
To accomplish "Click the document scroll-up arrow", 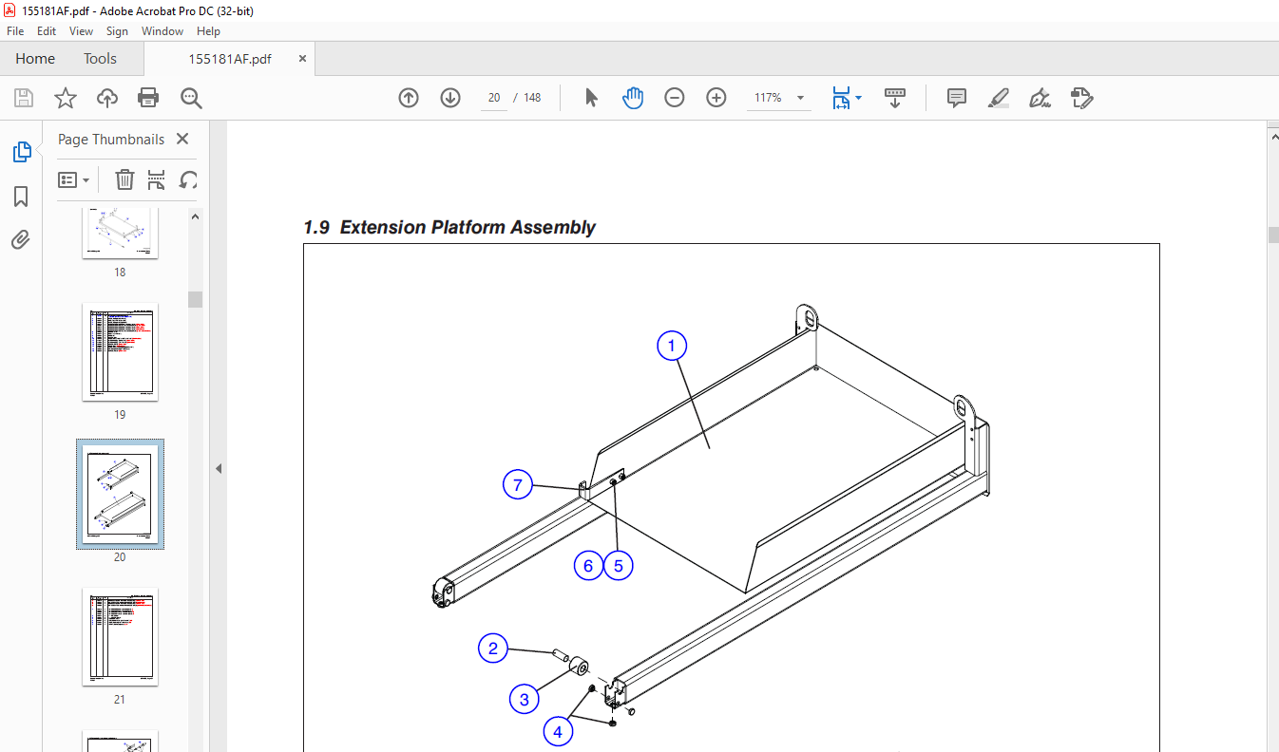I will (1273, 138).
